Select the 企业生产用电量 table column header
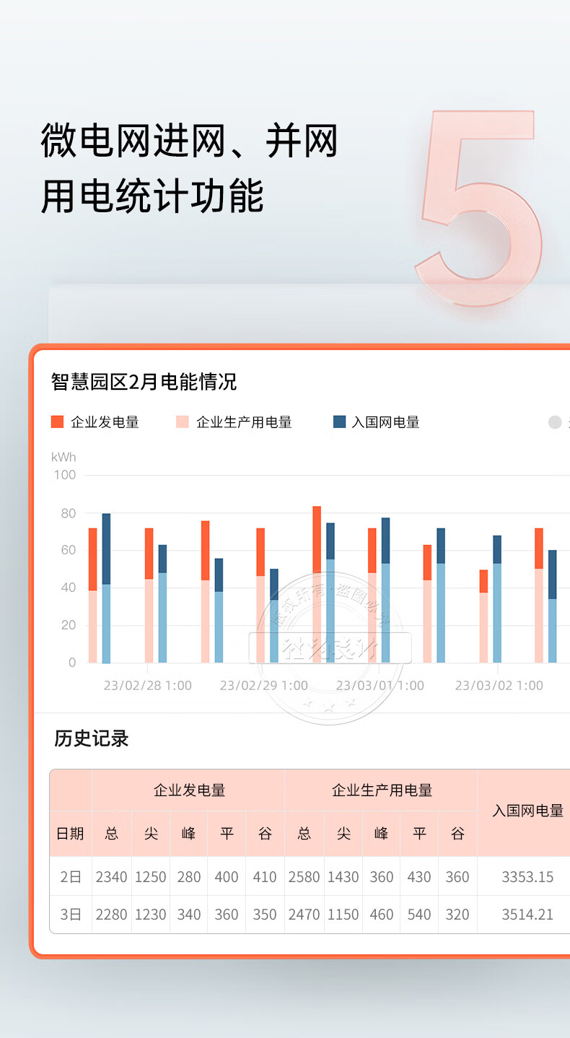The width and height of the screenshot is (570, 1038). 382,790
